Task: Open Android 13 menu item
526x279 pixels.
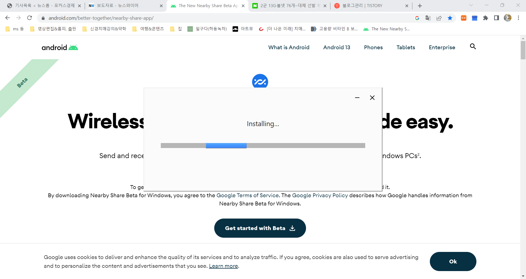Action: pyautogui.click(x=337, y=47)
